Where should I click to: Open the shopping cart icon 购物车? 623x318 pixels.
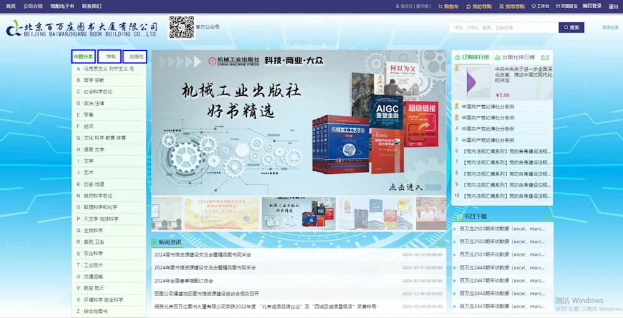click(440, 6)
